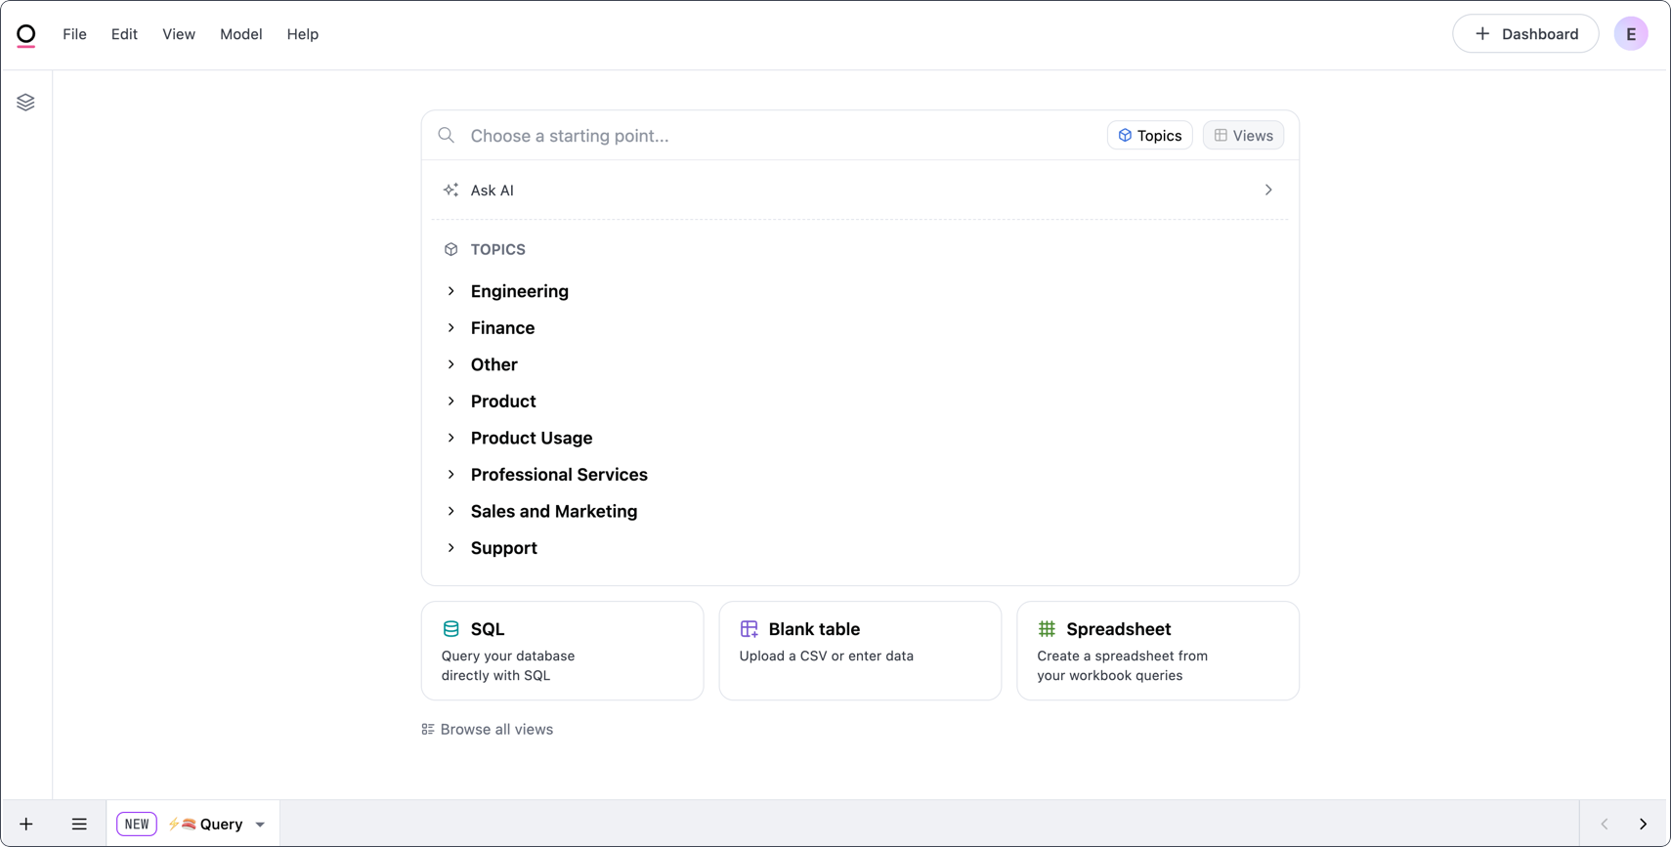Click the Dashboard button
This screenshot has width=1671, height=847.
tap(1524, 34)
